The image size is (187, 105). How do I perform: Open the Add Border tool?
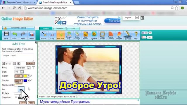(x=86, y=35)
